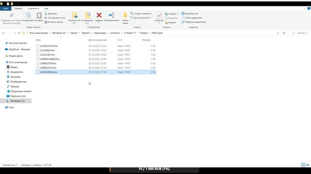Open Яндекс.Диск in sidebar
The height and width of the screenshot is (174, 311).
pyautogui.click(x=14, y=56)
